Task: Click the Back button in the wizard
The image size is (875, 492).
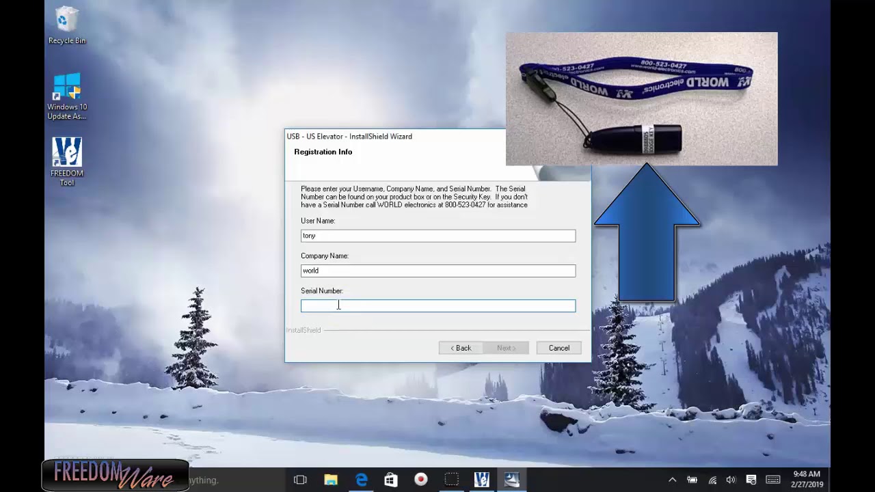Action: click(x=461, y=348)
